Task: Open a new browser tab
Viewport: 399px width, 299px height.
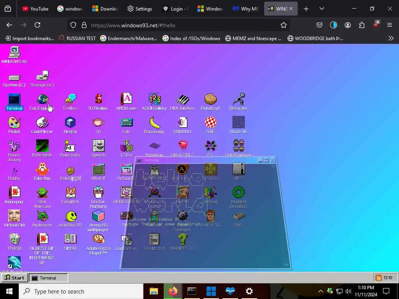Action: point(306,9)
